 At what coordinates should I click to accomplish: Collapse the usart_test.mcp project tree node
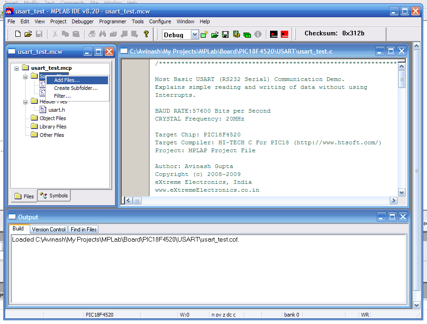tap(17, 68)
